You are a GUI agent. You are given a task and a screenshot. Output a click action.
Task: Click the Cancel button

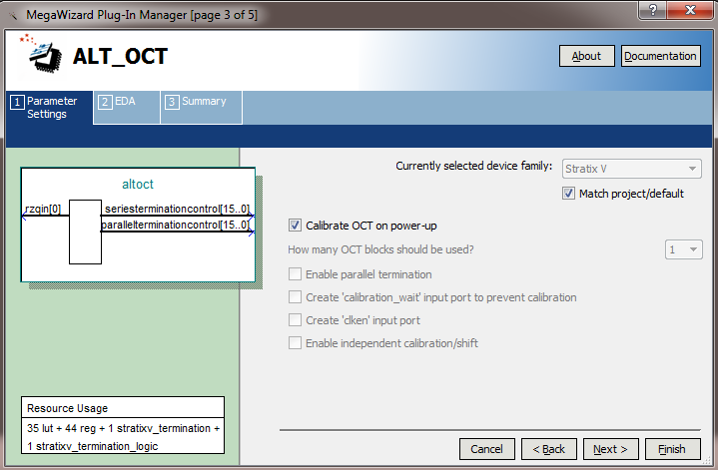coord(486,449)
